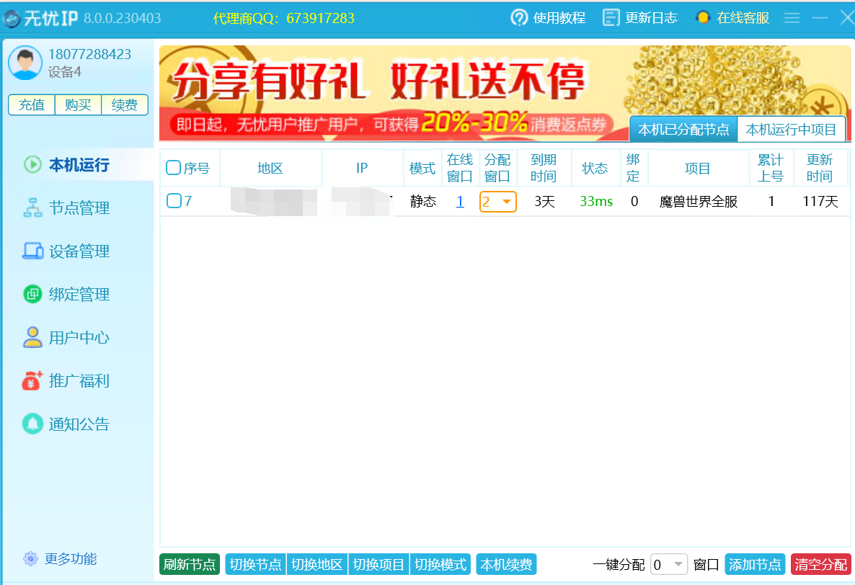This screenshot has width=855, height=585.
Task: Open the 分配窗口 dropdown showing 2
Action: coord(498,202)
